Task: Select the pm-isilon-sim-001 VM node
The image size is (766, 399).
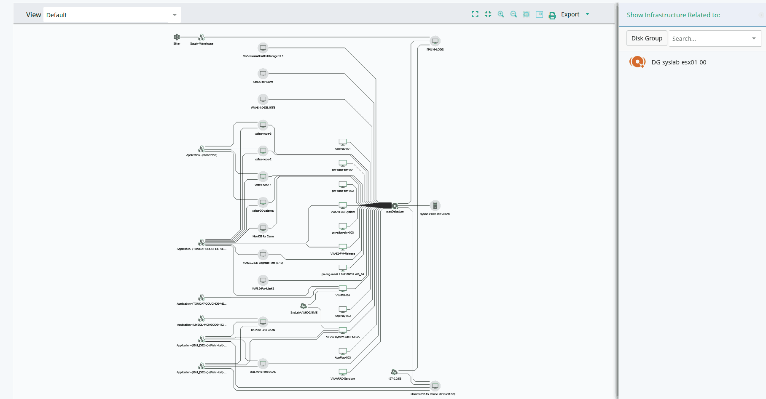Action: (x=343, y=163)
